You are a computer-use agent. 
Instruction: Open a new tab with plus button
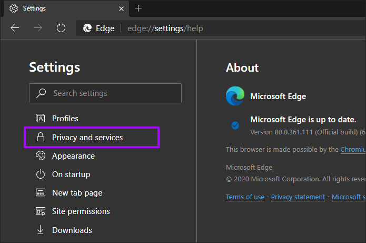coord(138,8)
